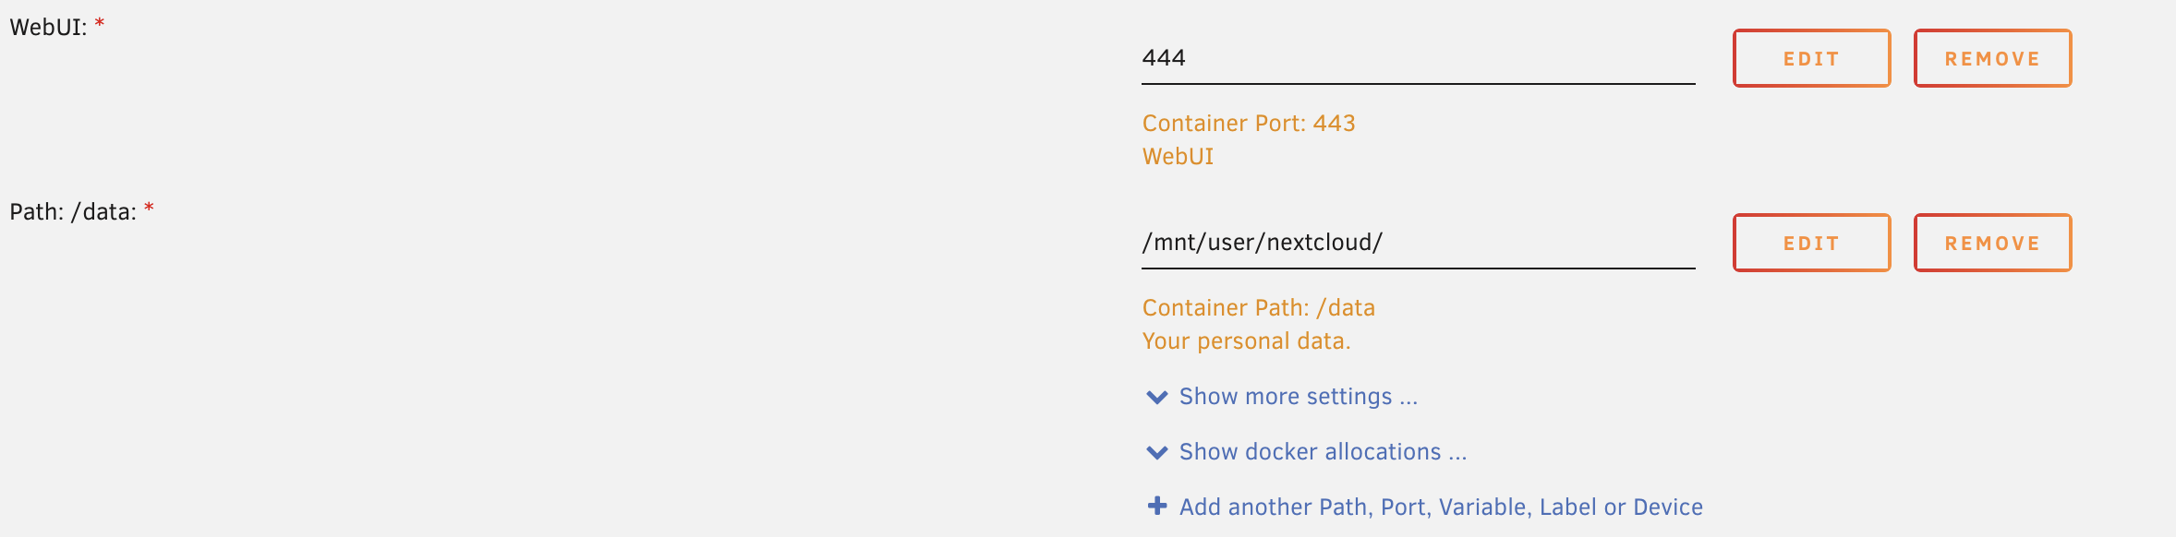Click the 'Container Port: 443' text
The width and height of the screenshot is (2176, 537).
pos(1249,124)
